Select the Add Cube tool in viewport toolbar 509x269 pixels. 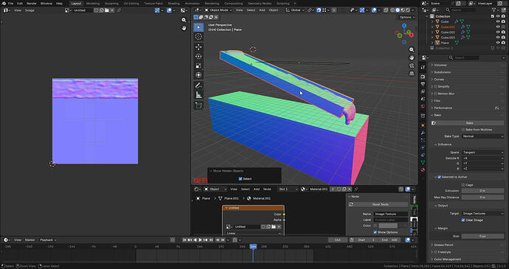(x=198, y=105)
